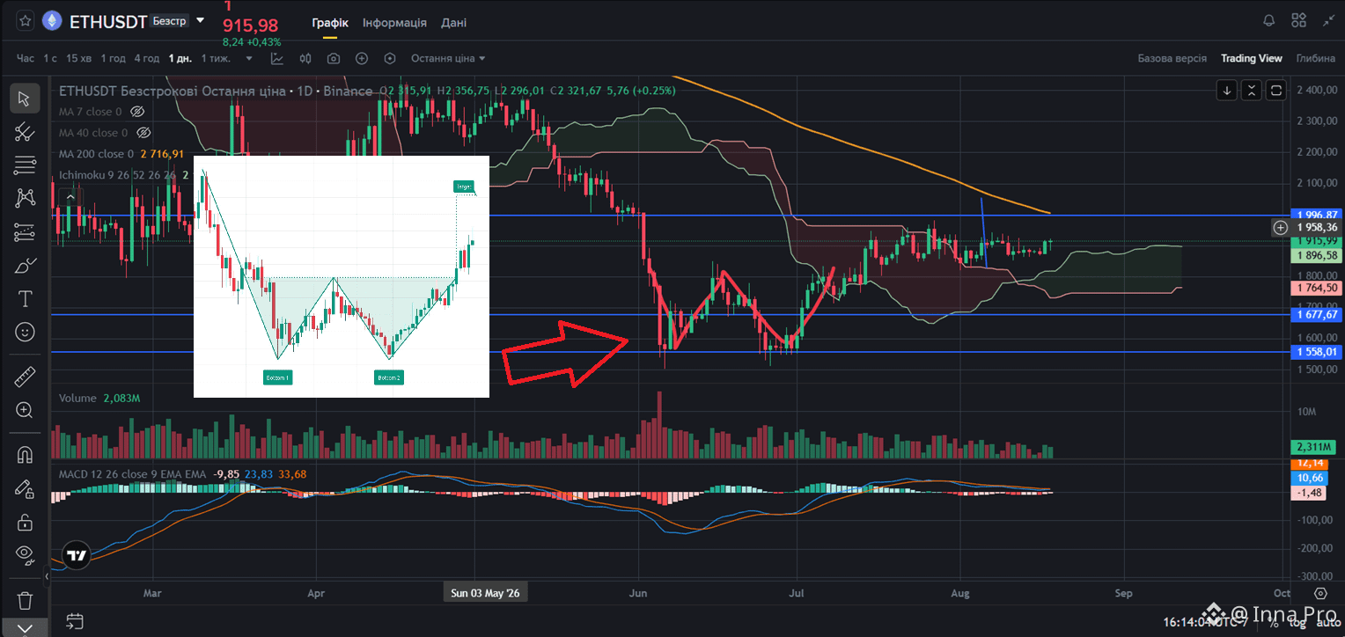Expand more timeframe intervals dropdown
The image size is (1345, 637).
click(249, 59)
